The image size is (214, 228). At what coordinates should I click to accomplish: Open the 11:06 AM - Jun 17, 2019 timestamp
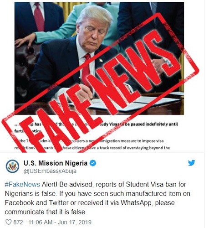coord(60,222)
